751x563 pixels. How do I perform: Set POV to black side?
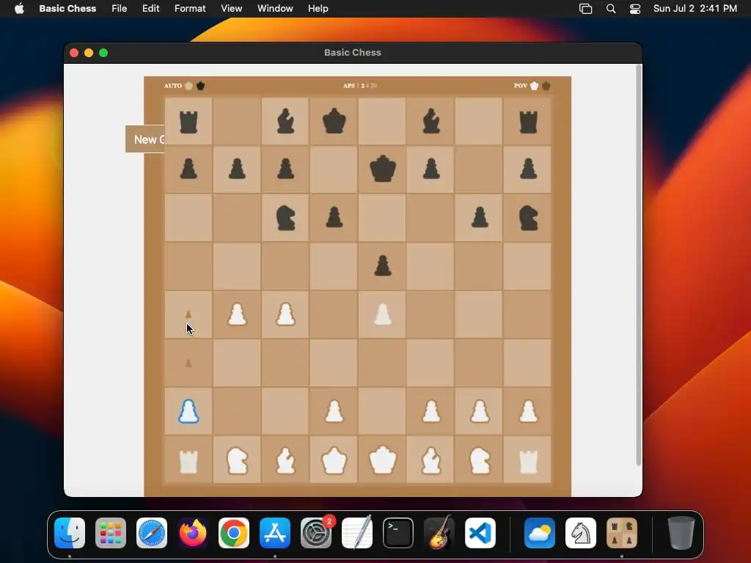546,86
